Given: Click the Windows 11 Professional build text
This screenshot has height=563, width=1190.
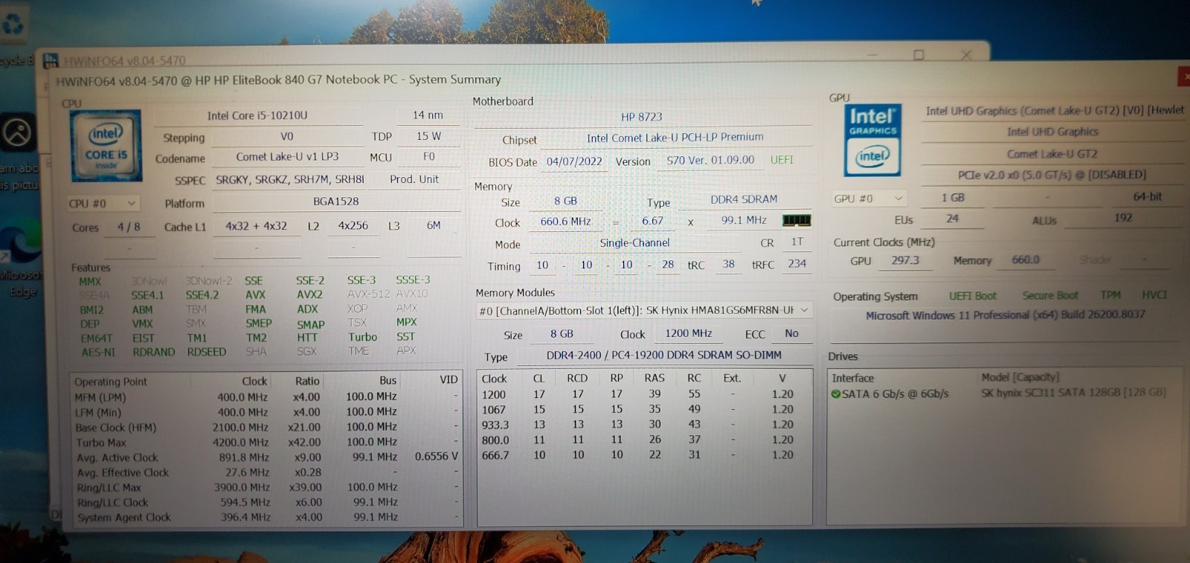Looking at the screenshot, I should tap(1006, 315).
